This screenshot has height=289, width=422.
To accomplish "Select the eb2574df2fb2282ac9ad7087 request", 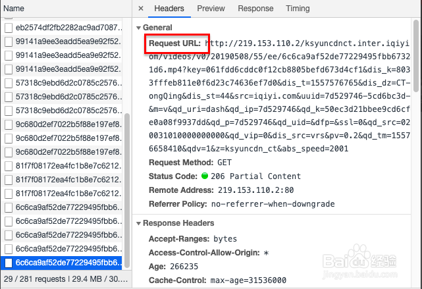I will pyautogui.click(x=62, y=28).
